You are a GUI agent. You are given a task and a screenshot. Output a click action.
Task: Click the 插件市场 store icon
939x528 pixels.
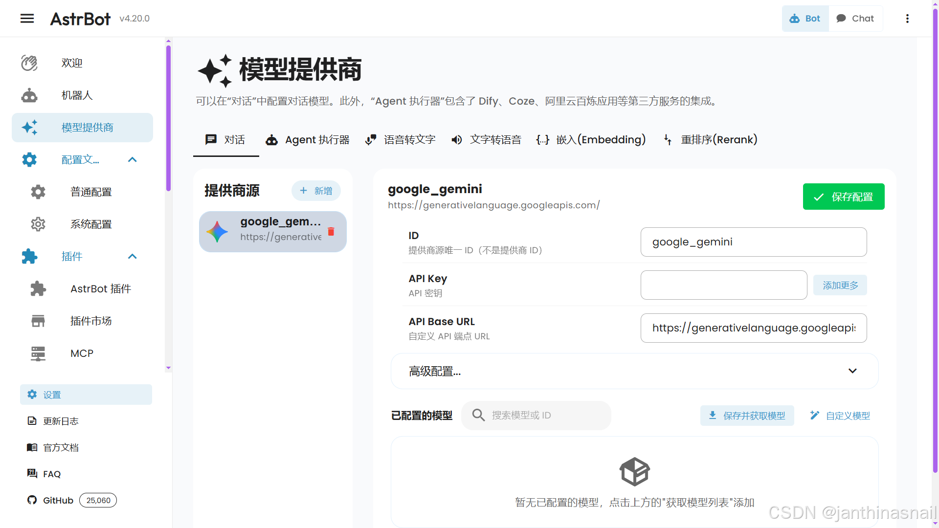[38, 321]
